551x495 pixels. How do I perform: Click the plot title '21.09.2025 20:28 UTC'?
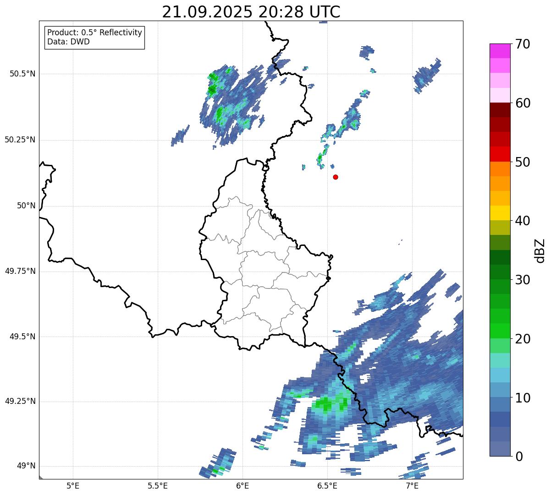251,12
